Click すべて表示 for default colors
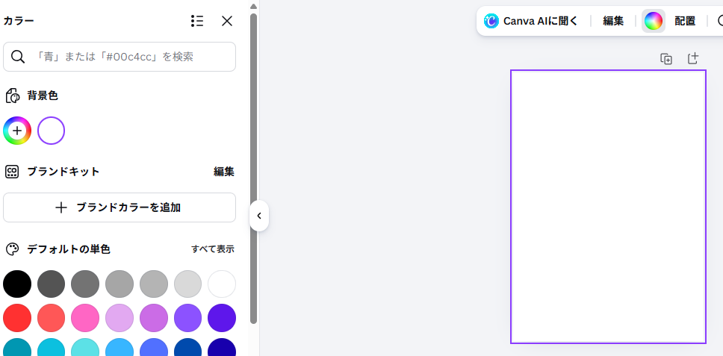 point(213,249)
